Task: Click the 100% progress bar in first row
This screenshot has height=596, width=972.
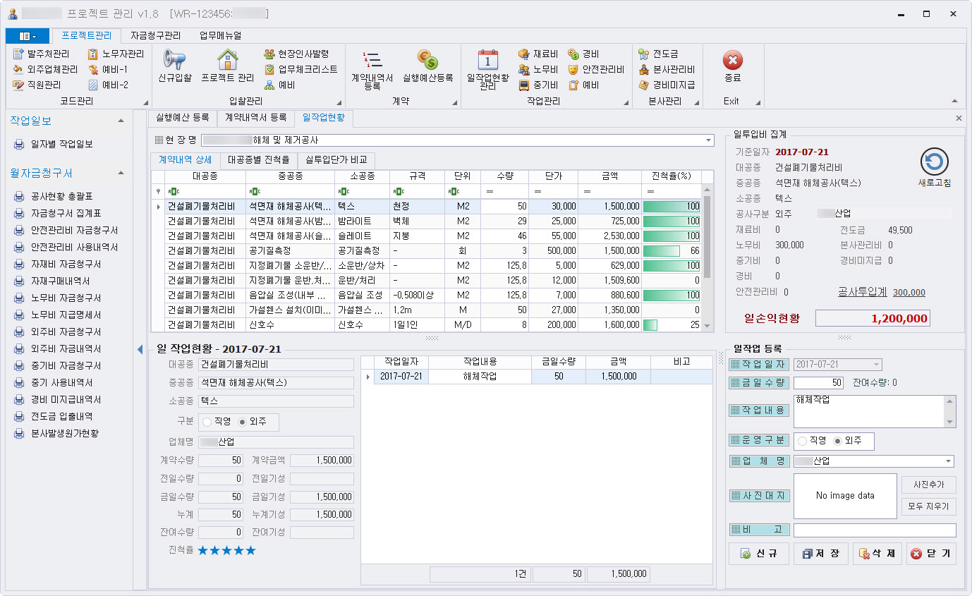Action: [672, 207]
